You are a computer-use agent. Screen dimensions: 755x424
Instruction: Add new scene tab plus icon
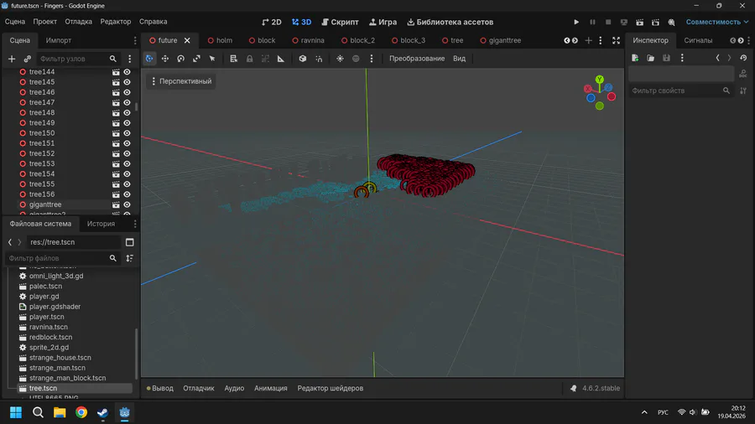(588, 40)
